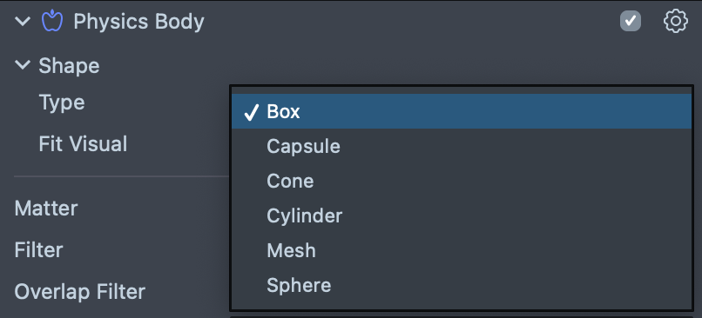
Task: Open the Physics Body gear settings
Action: (x=675, y=22)
